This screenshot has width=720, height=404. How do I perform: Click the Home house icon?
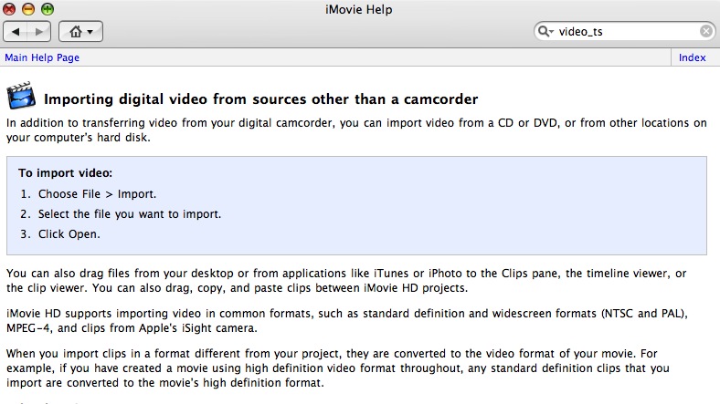tap(76, 32)
